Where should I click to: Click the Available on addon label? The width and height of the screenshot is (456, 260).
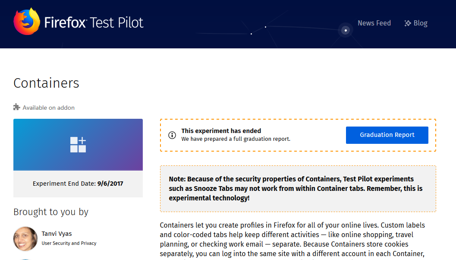(49, 108)
